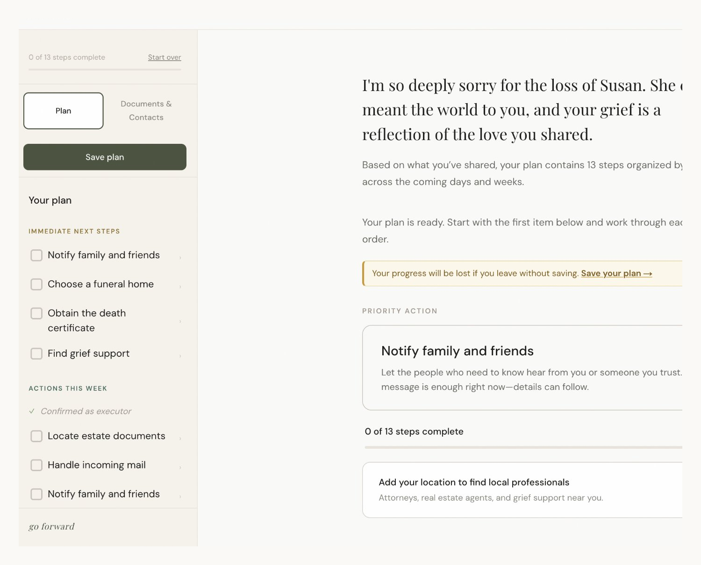Tick the Find grief support checkbox
This screenshot has height=565, width=701.
(x=36, y=354)
